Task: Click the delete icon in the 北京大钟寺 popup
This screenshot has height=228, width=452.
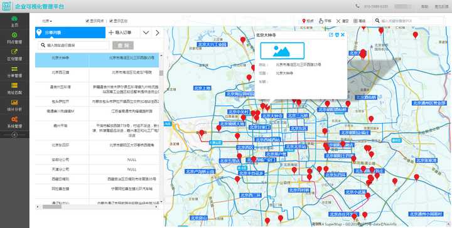Action: [336, 35]
